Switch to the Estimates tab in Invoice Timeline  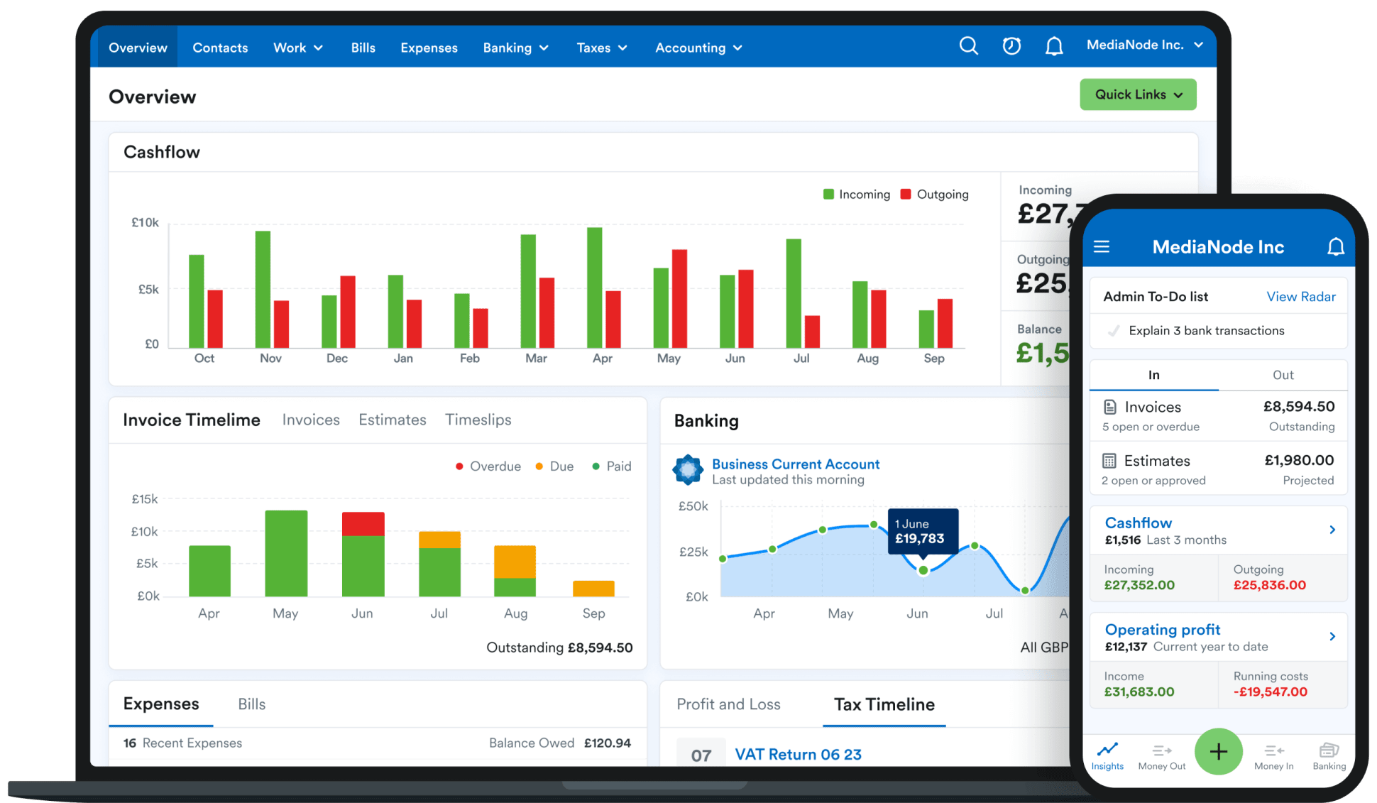392,420
